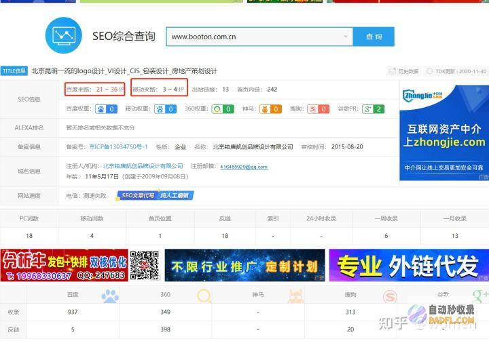The height and width of the screenshot is (343, 489).
Task: Click the QR code image
Action: [145, 265]
